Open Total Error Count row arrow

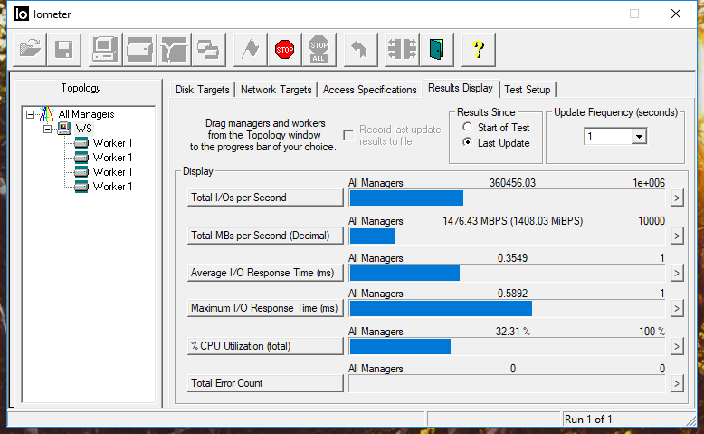[677, 383]
